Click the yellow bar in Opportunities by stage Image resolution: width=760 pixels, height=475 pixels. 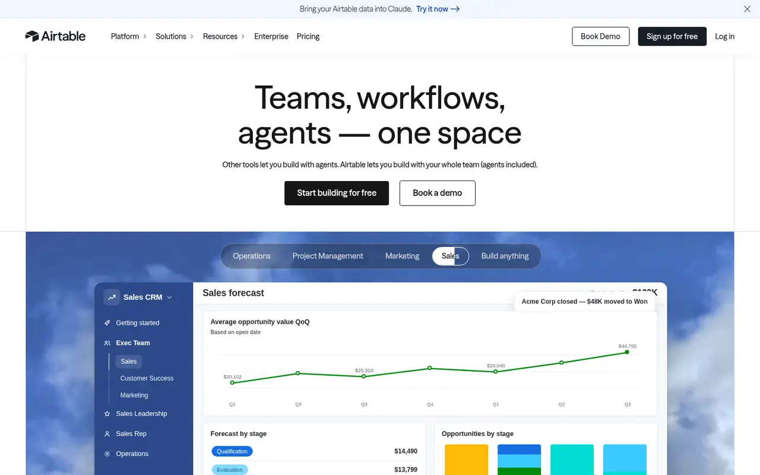467,460
